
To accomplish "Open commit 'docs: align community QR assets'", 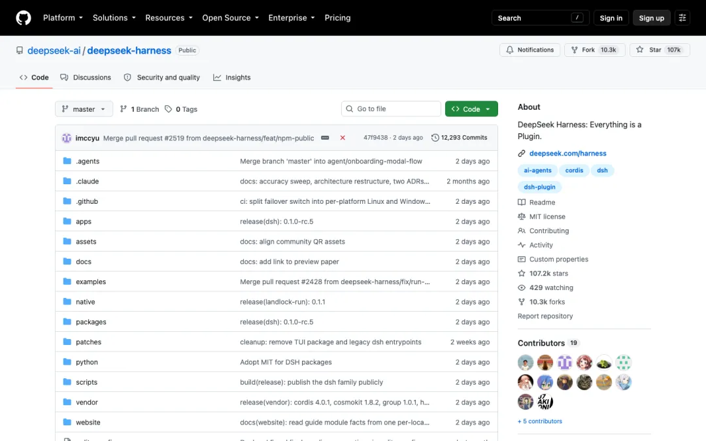I will click(293, 242).
